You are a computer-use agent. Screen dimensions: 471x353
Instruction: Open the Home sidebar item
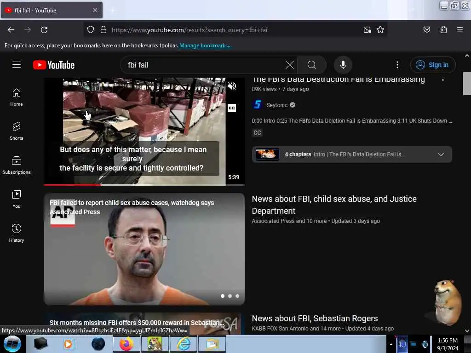(x=17, y=97)
